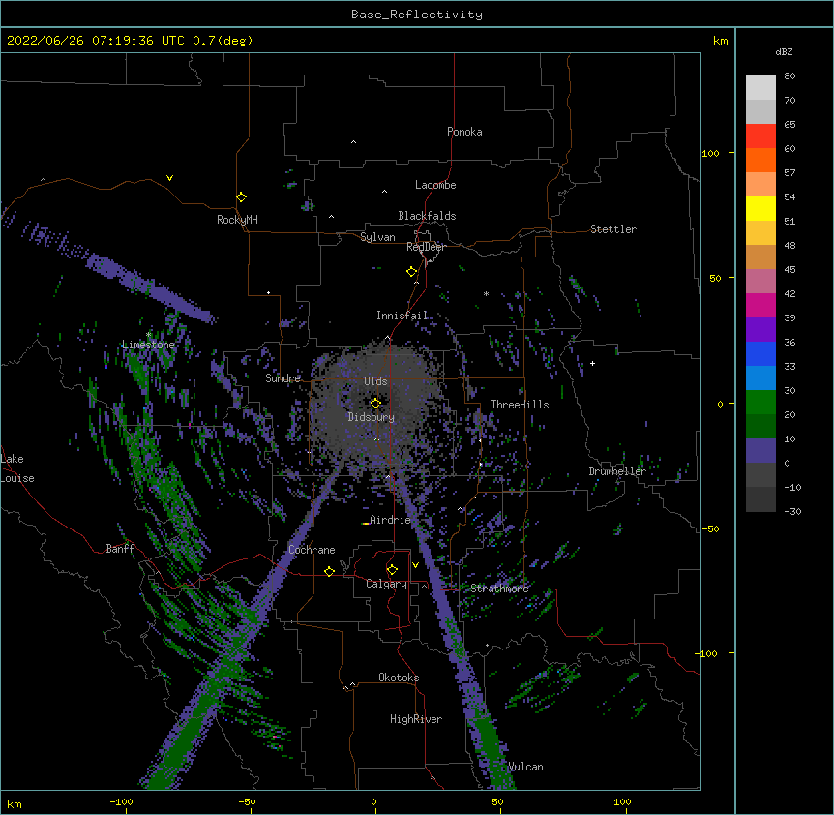Pick the light blue 33–30 dBZ swatch
Image resolution: width=834 pixels, height=815 pixels.
coord(760,378)
